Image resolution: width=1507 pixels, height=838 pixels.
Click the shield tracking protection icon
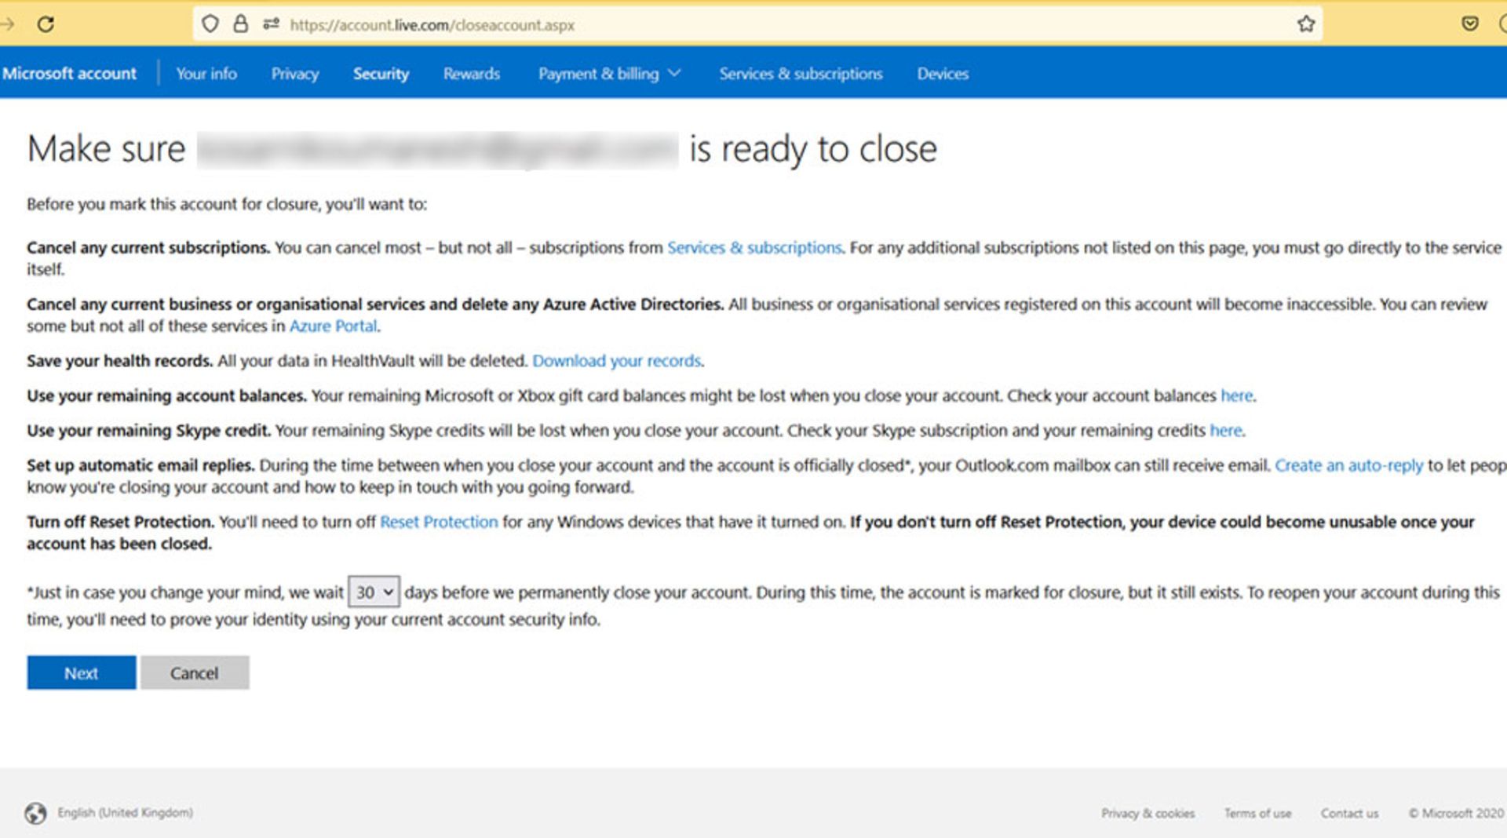(210, 24)
